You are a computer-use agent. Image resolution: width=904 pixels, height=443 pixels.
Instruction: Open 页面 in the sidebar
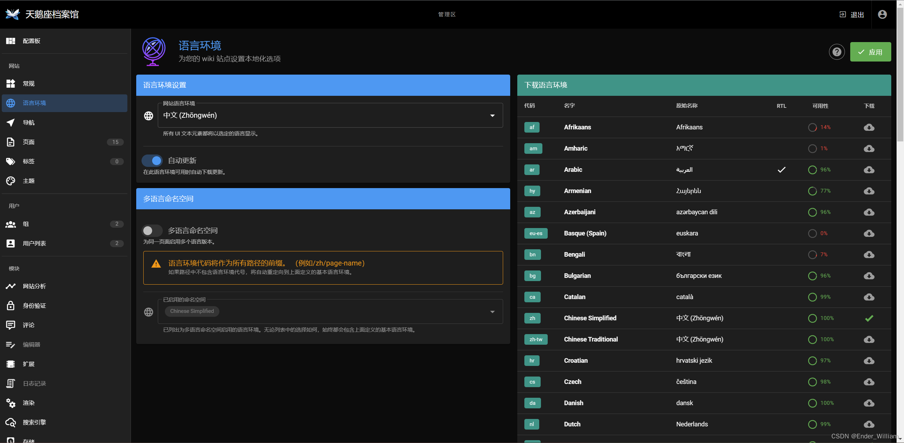[x=64, y=142]
